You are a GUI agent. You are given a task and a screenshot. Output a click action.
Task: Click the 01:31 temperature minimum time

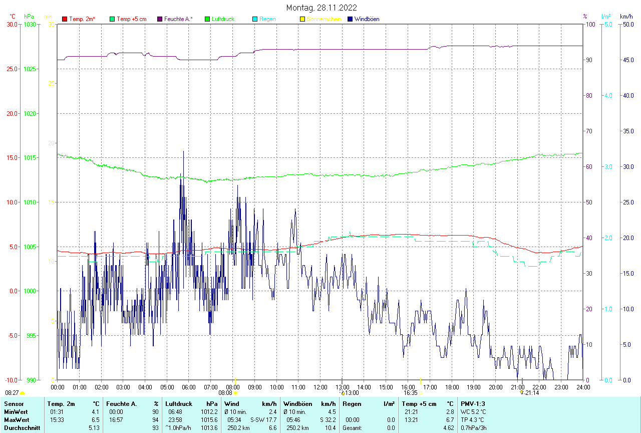tap(57, 412)
